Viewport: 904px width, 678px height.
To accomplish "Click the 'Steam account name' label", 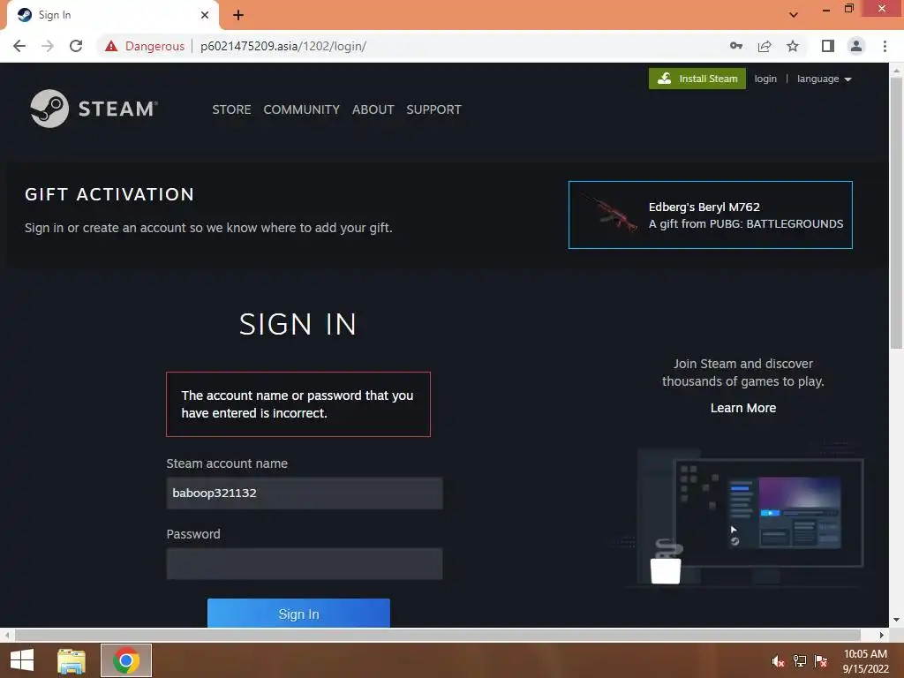I will point(227,463).
